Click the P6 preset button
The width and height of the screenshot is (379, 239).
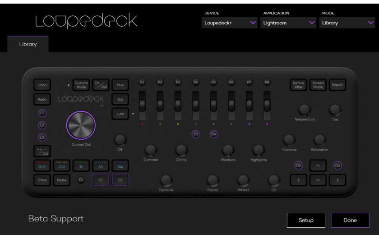pyautogui.click(x=231, y=82)
